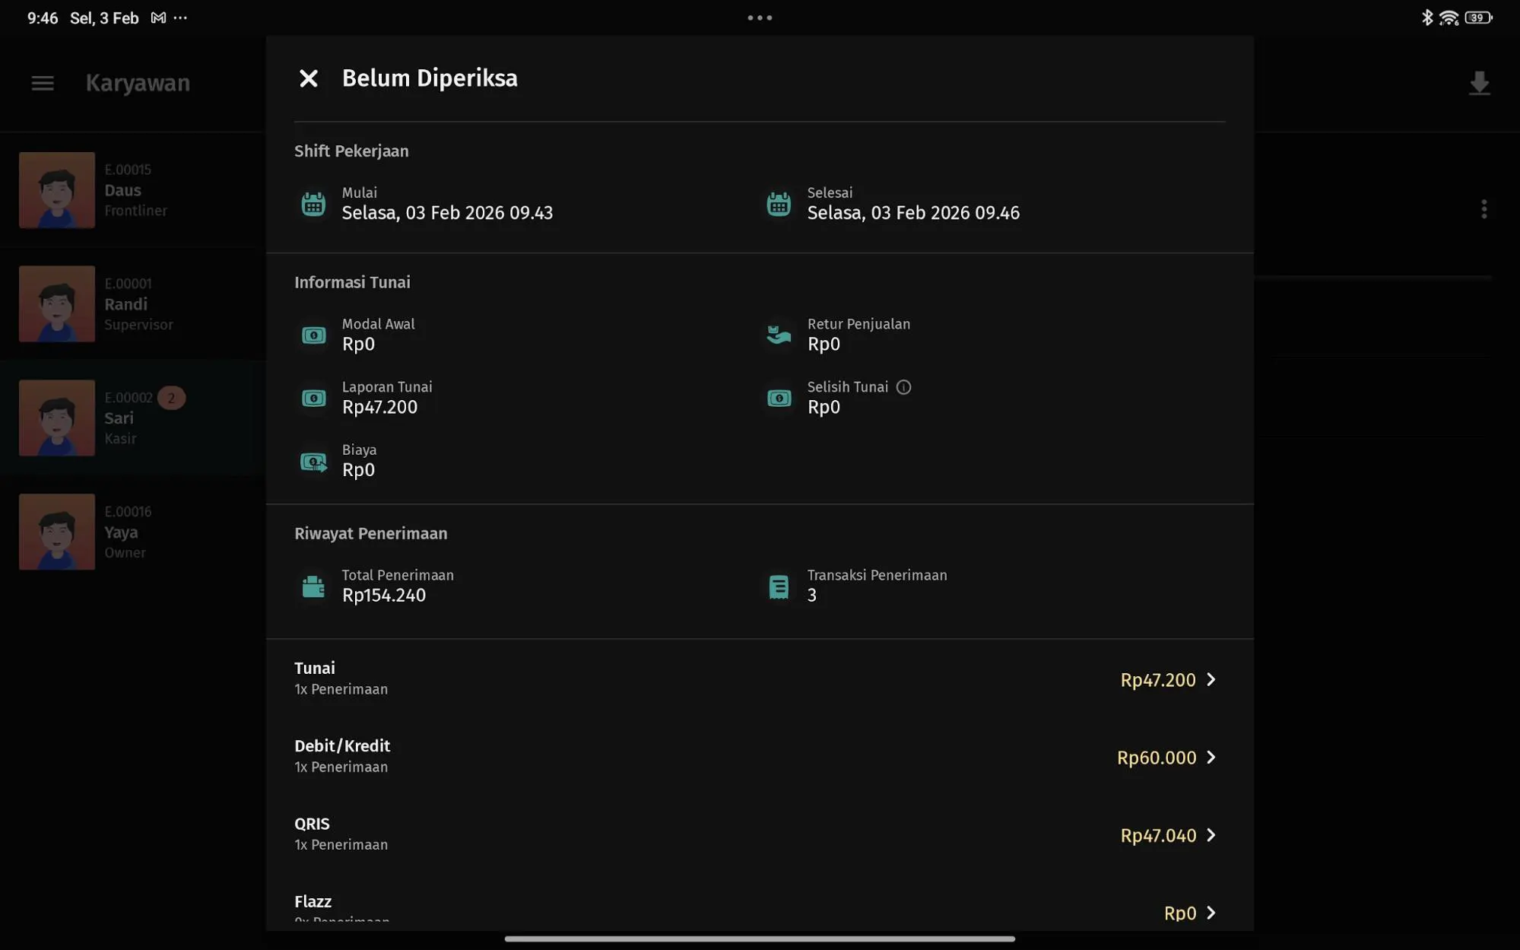The height and width of the screenshot is (950, 1520).
Task: Tap the Transaksi Penerimaan receipt icon
Action: [x=779, y=586]
